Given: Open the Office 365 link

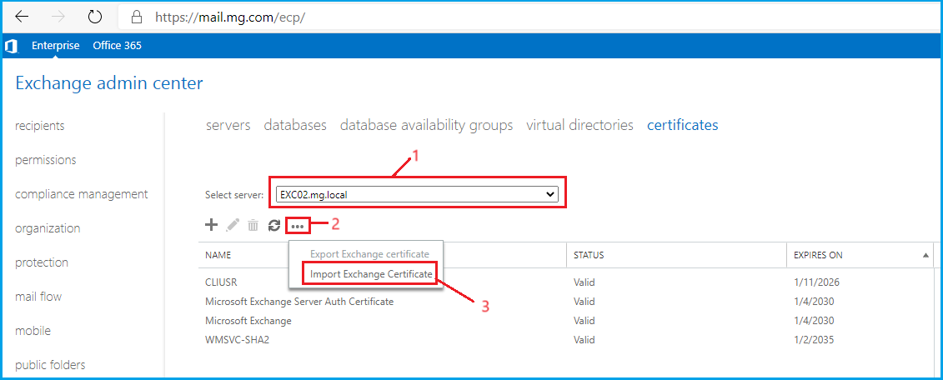Looking at the screenshot, I should [117, 46].
